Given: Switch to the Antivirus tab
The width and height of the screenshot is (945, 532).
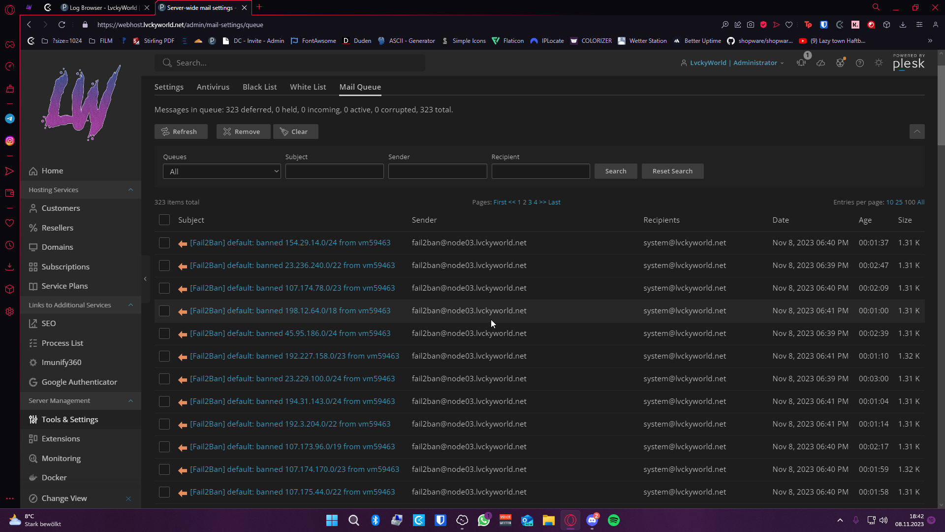Looking at the screenshot, I should [213, 87].
